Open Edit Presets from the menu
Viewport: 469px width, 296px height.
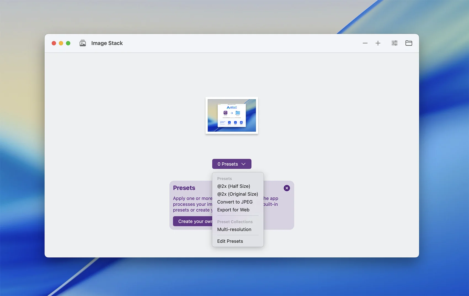click(x=230, y=241)
